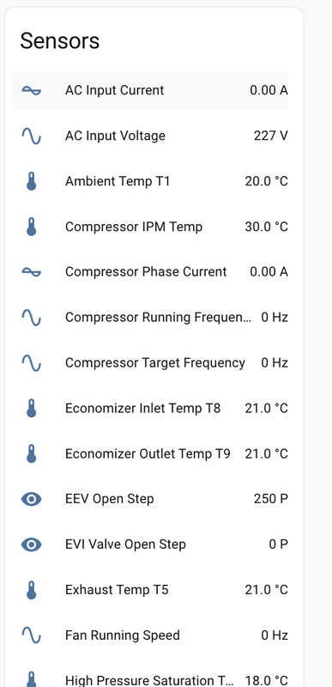This screenshot has height=687, width=332.
Task: Click the 227 V value for AC Input Voltage
Action: (271, 136)
